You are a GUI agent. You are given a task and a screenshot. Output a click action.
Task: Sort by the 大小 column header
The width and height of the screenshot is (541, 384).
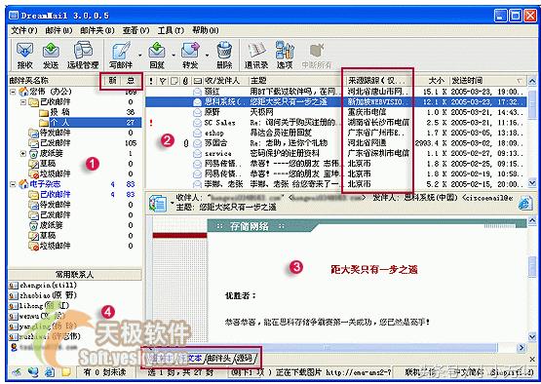pyautogui.click(x=435, y=81)
